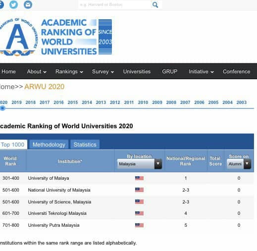Select year 2004 on the timeline
Screen dimensions: 257x251
coord(227,102)
